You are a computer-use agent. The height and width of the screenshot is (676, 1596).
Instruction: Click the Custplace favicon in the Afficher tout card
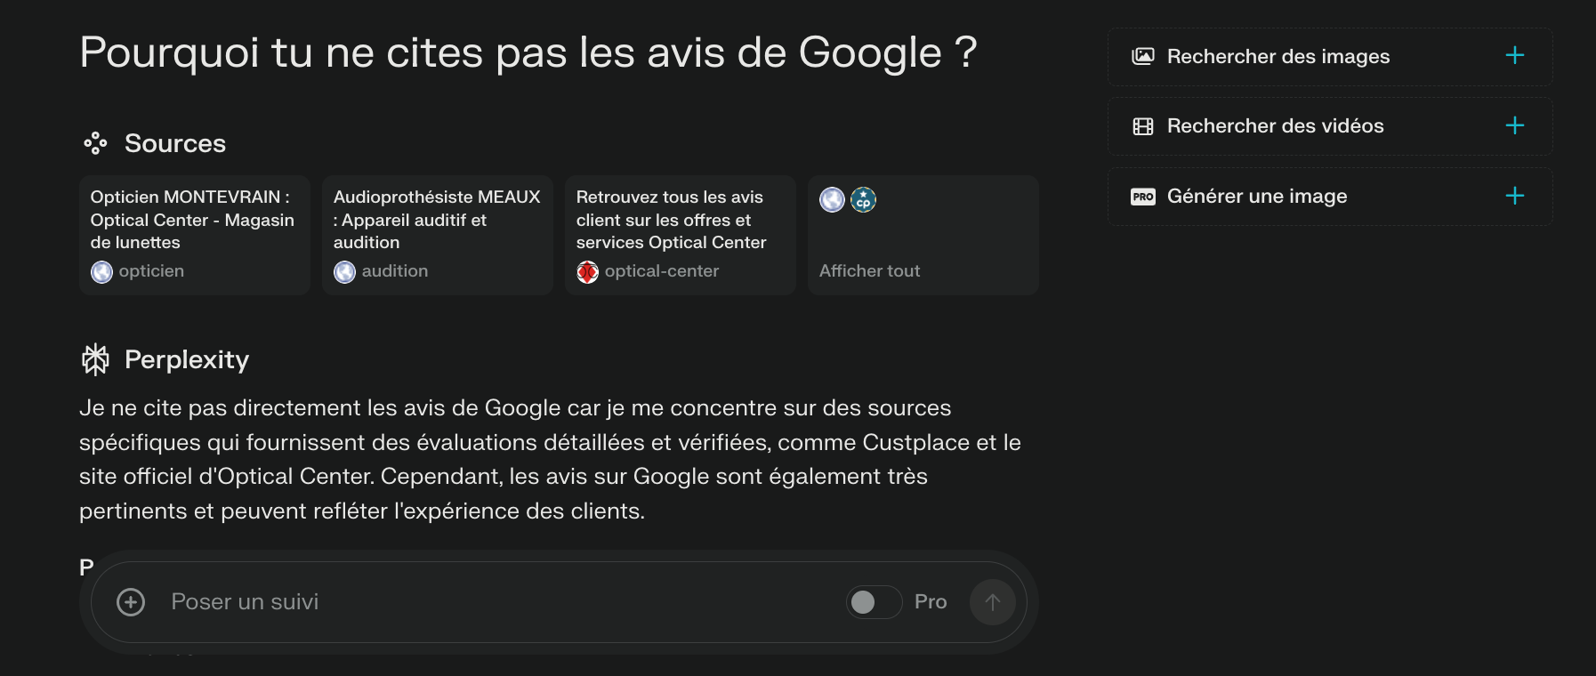pyautogui.click(x=861, y=199)
